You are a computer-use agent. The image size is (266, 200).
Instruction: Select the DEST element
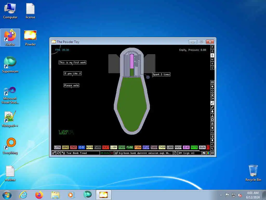(x=105, y=147)
